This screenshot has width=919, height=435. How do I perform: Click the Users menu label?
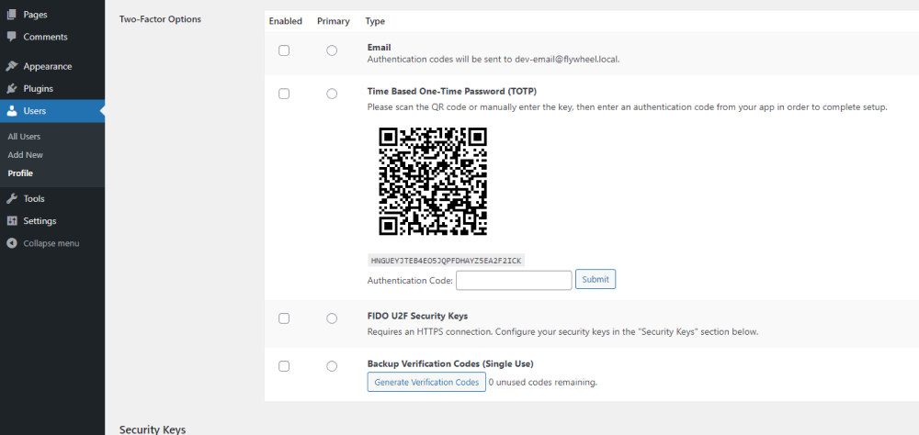click(35, 111)
